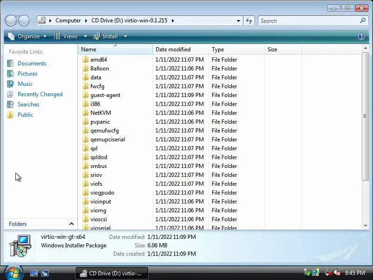Open Documents favorite link

32,63
